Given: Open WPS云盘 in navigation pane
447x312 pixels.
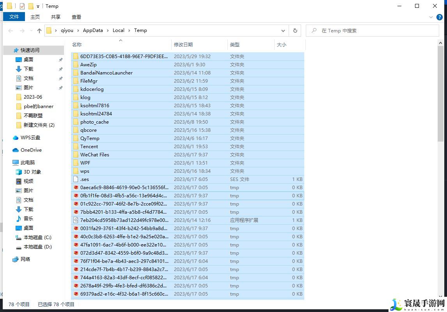Looking at the screenshot, I should coord(30,138).
